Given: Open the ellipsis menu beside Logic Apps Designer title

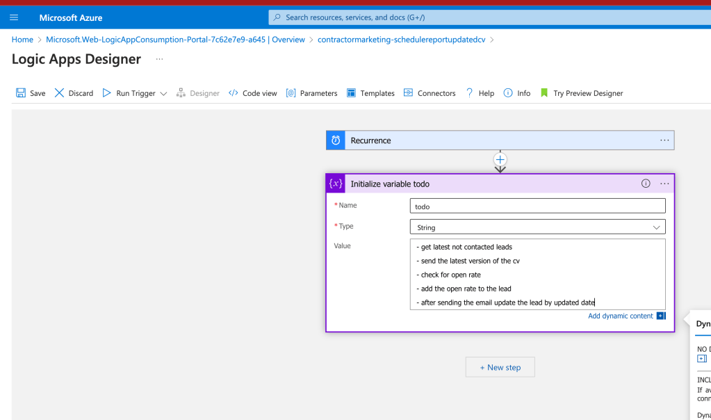Looking at the screenshot, I should 160,59.
